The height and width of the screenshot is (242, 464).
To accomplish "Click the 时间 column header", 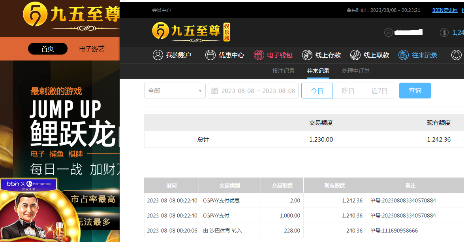I will pyautogui.click(x=172, y=185).
